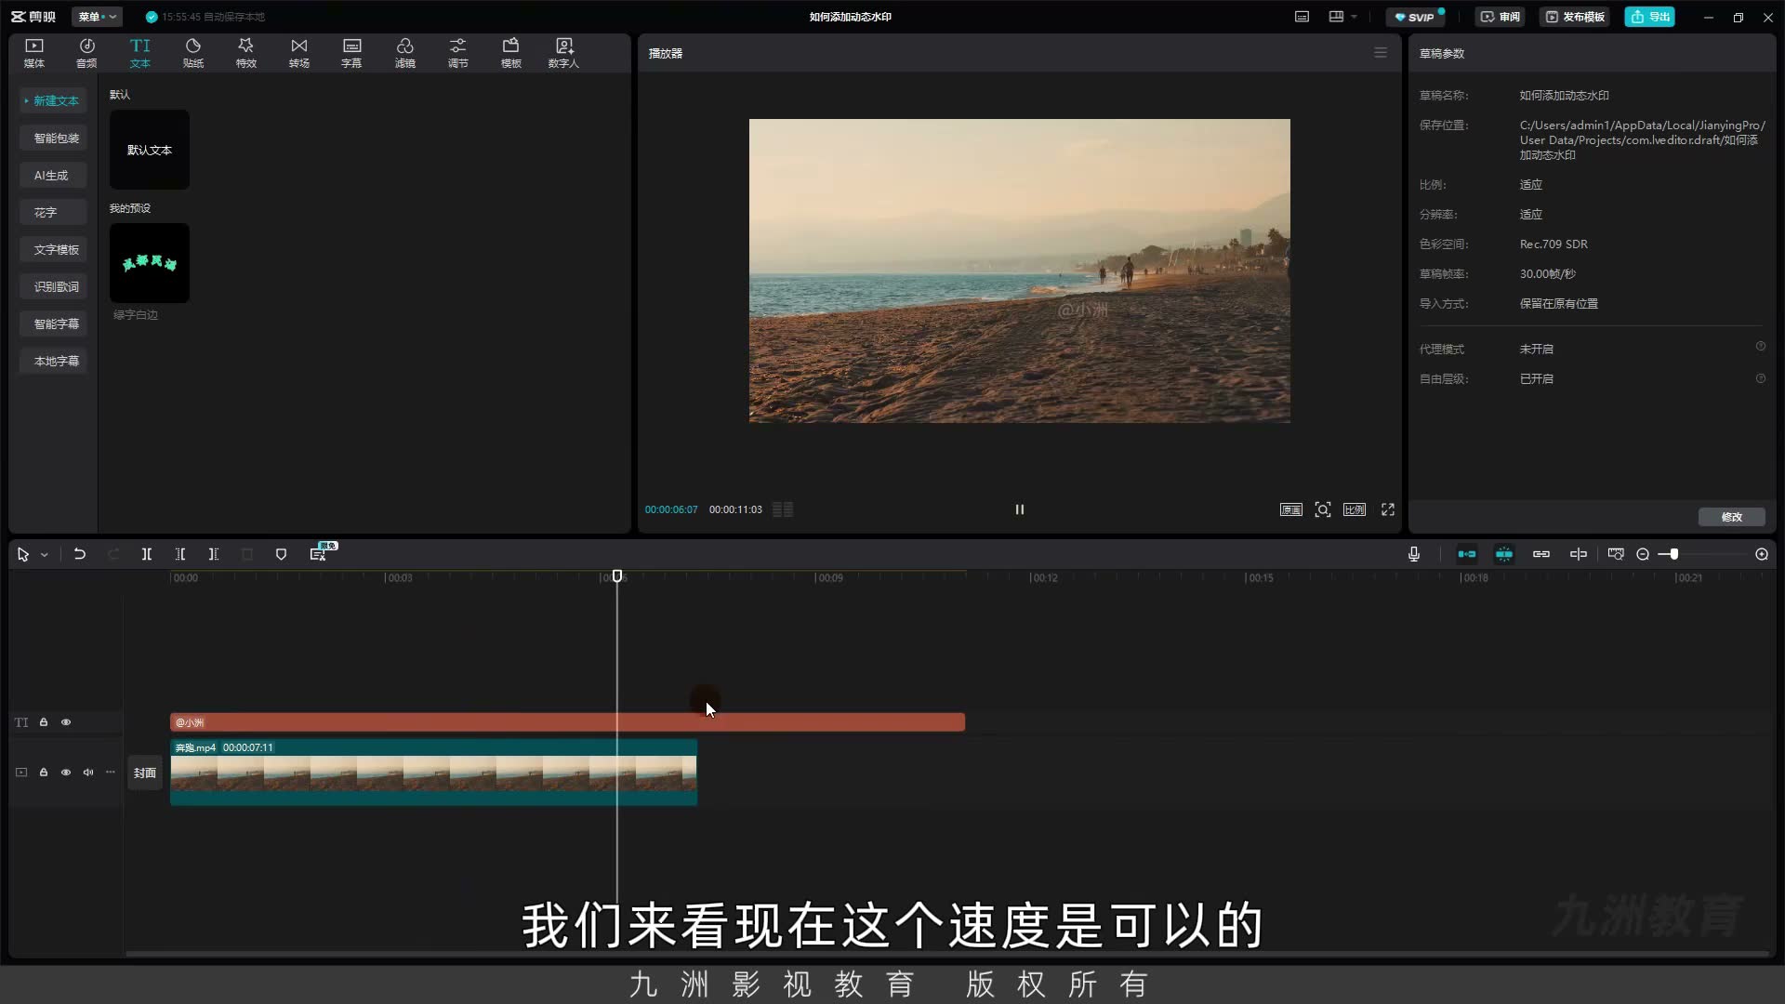This screenshot has height=1004, width=1785.
Task: Click the split clip tool in timeline toolbar
Action: (x=147, y=554)
